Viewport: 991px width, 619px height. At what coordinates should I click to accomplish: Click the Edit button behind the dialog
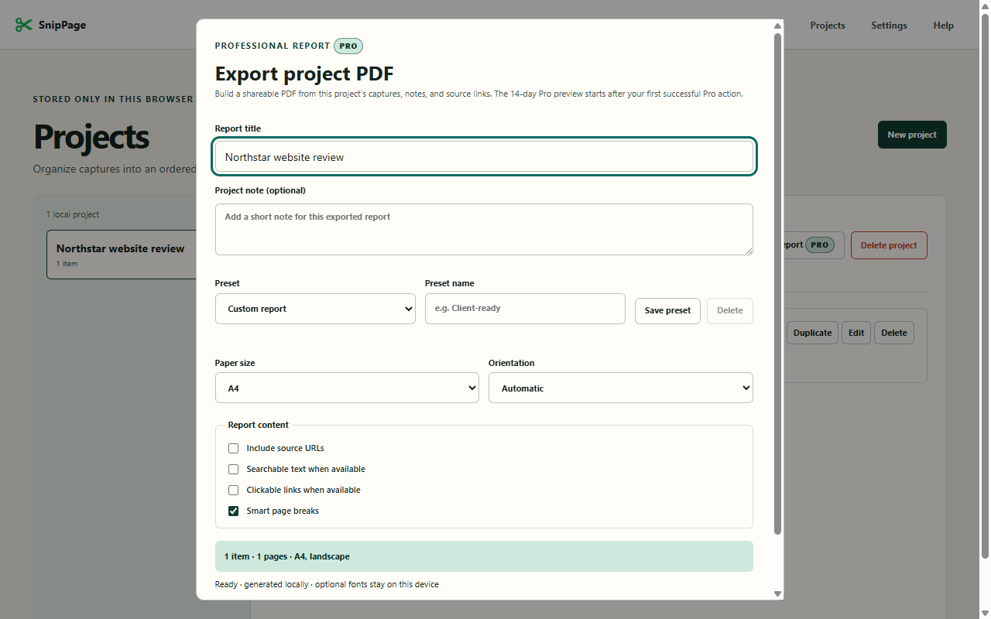[856, 333]
